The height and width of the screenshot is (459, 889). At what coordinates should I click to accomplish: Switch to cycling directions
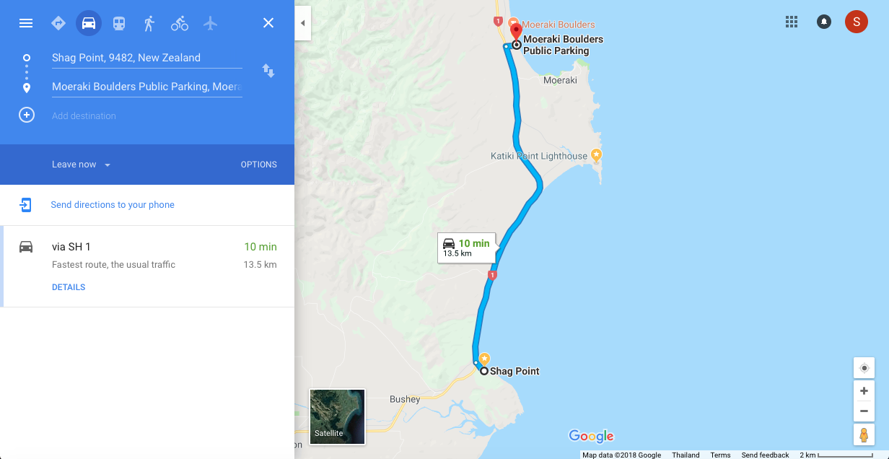(x=180, y=23)
